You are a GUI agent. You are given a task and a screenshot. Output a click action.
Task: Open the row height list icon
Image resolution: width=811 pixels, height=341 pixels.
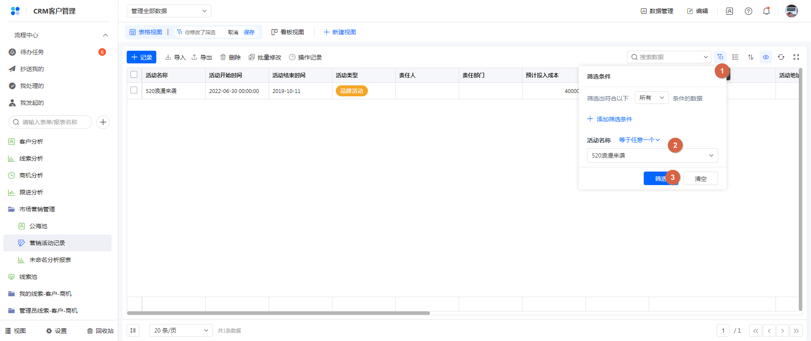pyautogui.click(x=735, y=57)
